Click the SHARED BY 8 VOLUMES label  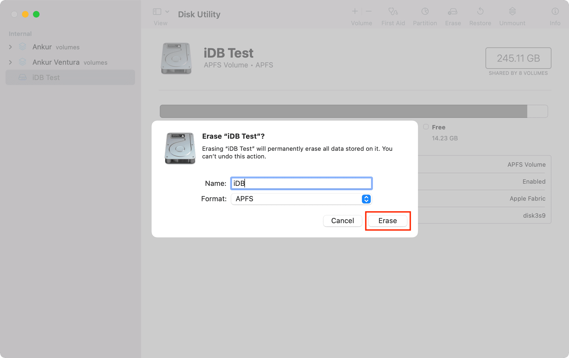(x=518, y=73)
